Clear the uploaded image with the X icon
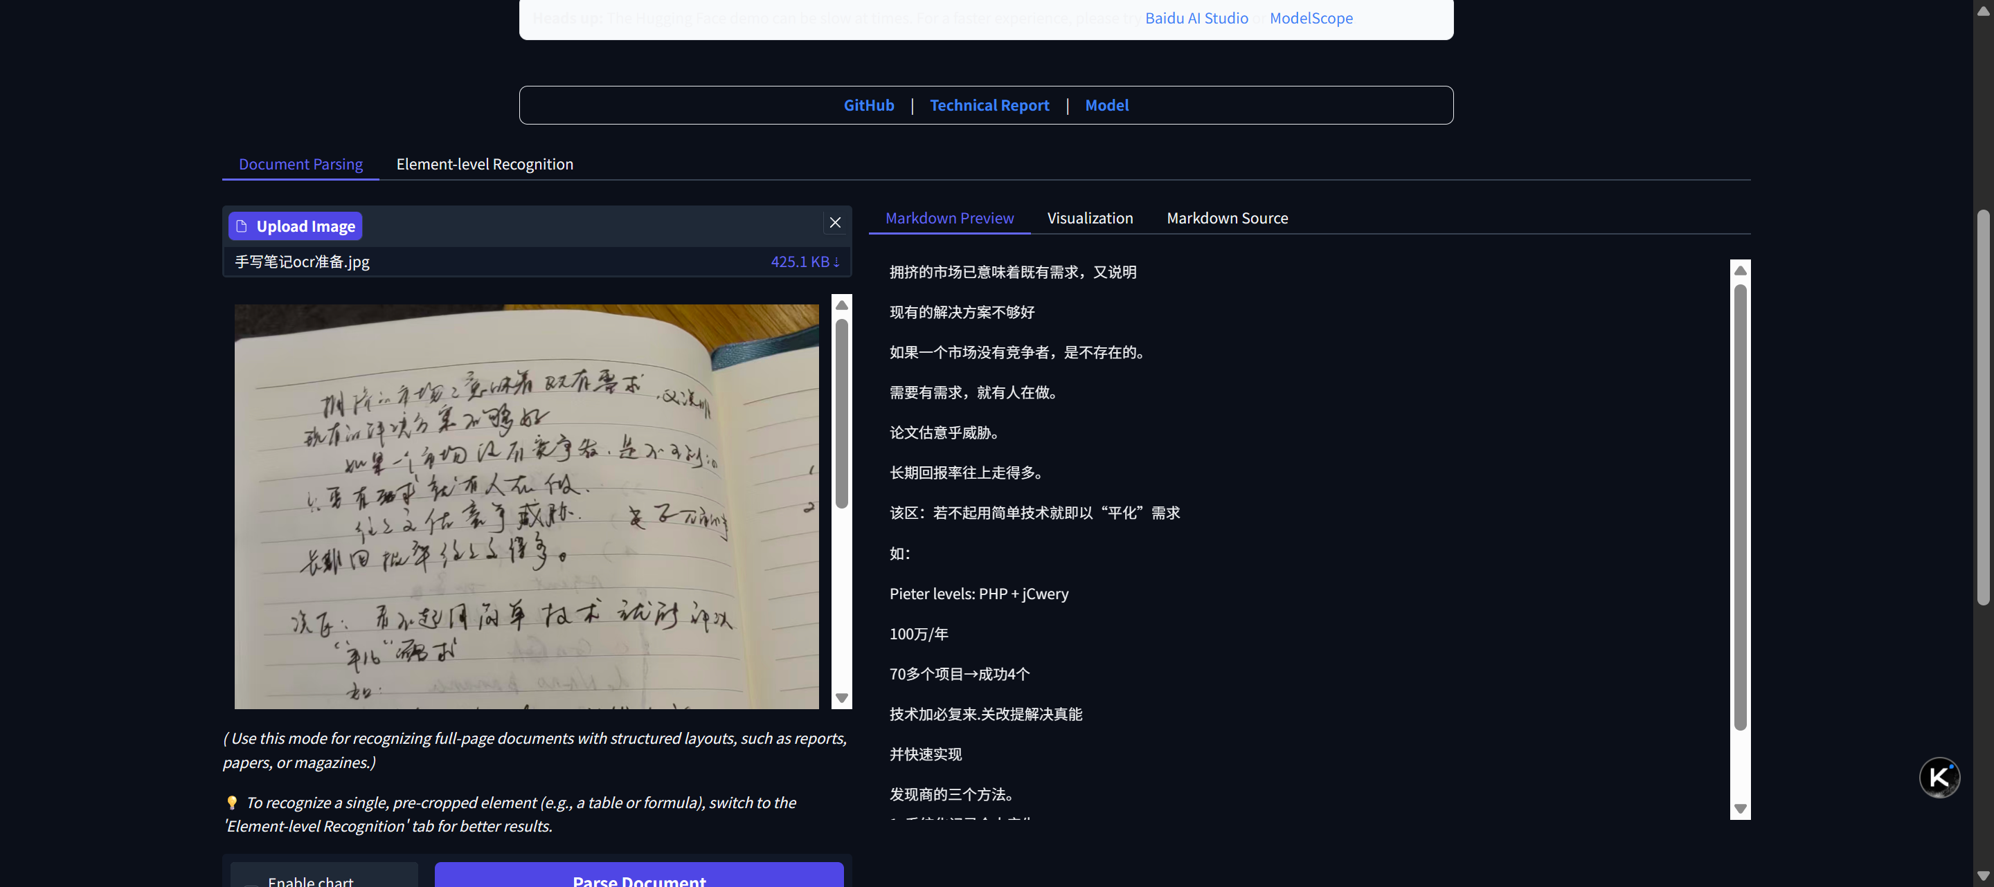 click(834, 222)
